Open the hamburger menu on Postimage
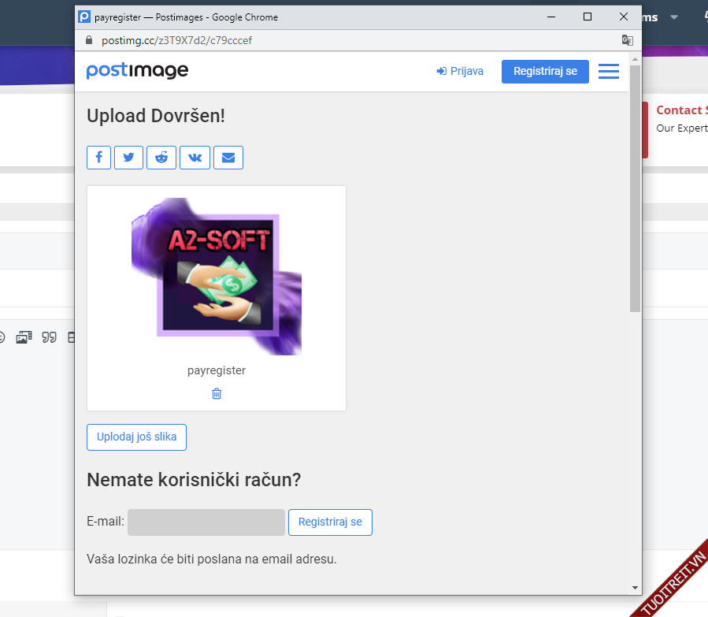 pyautogui.click(x=609, y=71)
